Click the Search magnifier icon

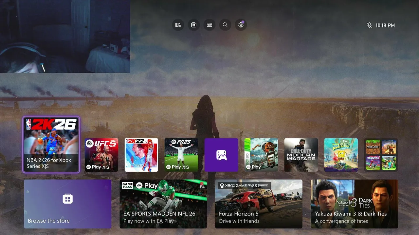225,25
